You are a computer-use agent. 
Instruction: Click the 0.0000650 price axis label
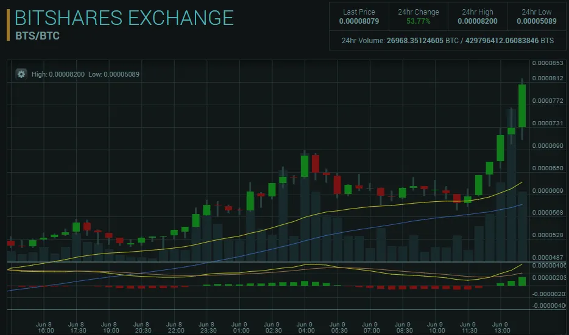(548, 168)
